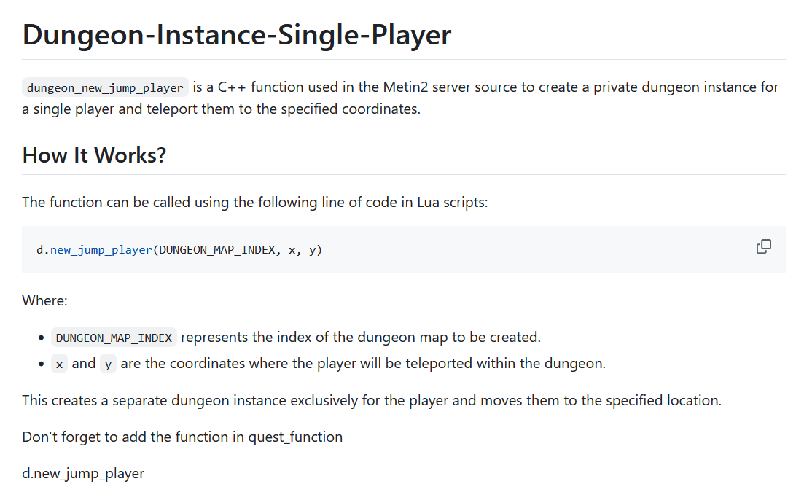Click the blue new_jump_player text in code block
Screen dimensions: 804x503
101,250
